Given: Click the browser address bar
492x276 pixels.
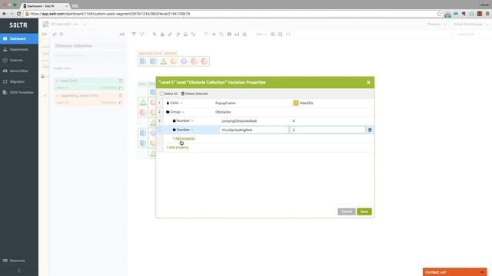Looking at the screenshot, I should (x=232, y=14).
